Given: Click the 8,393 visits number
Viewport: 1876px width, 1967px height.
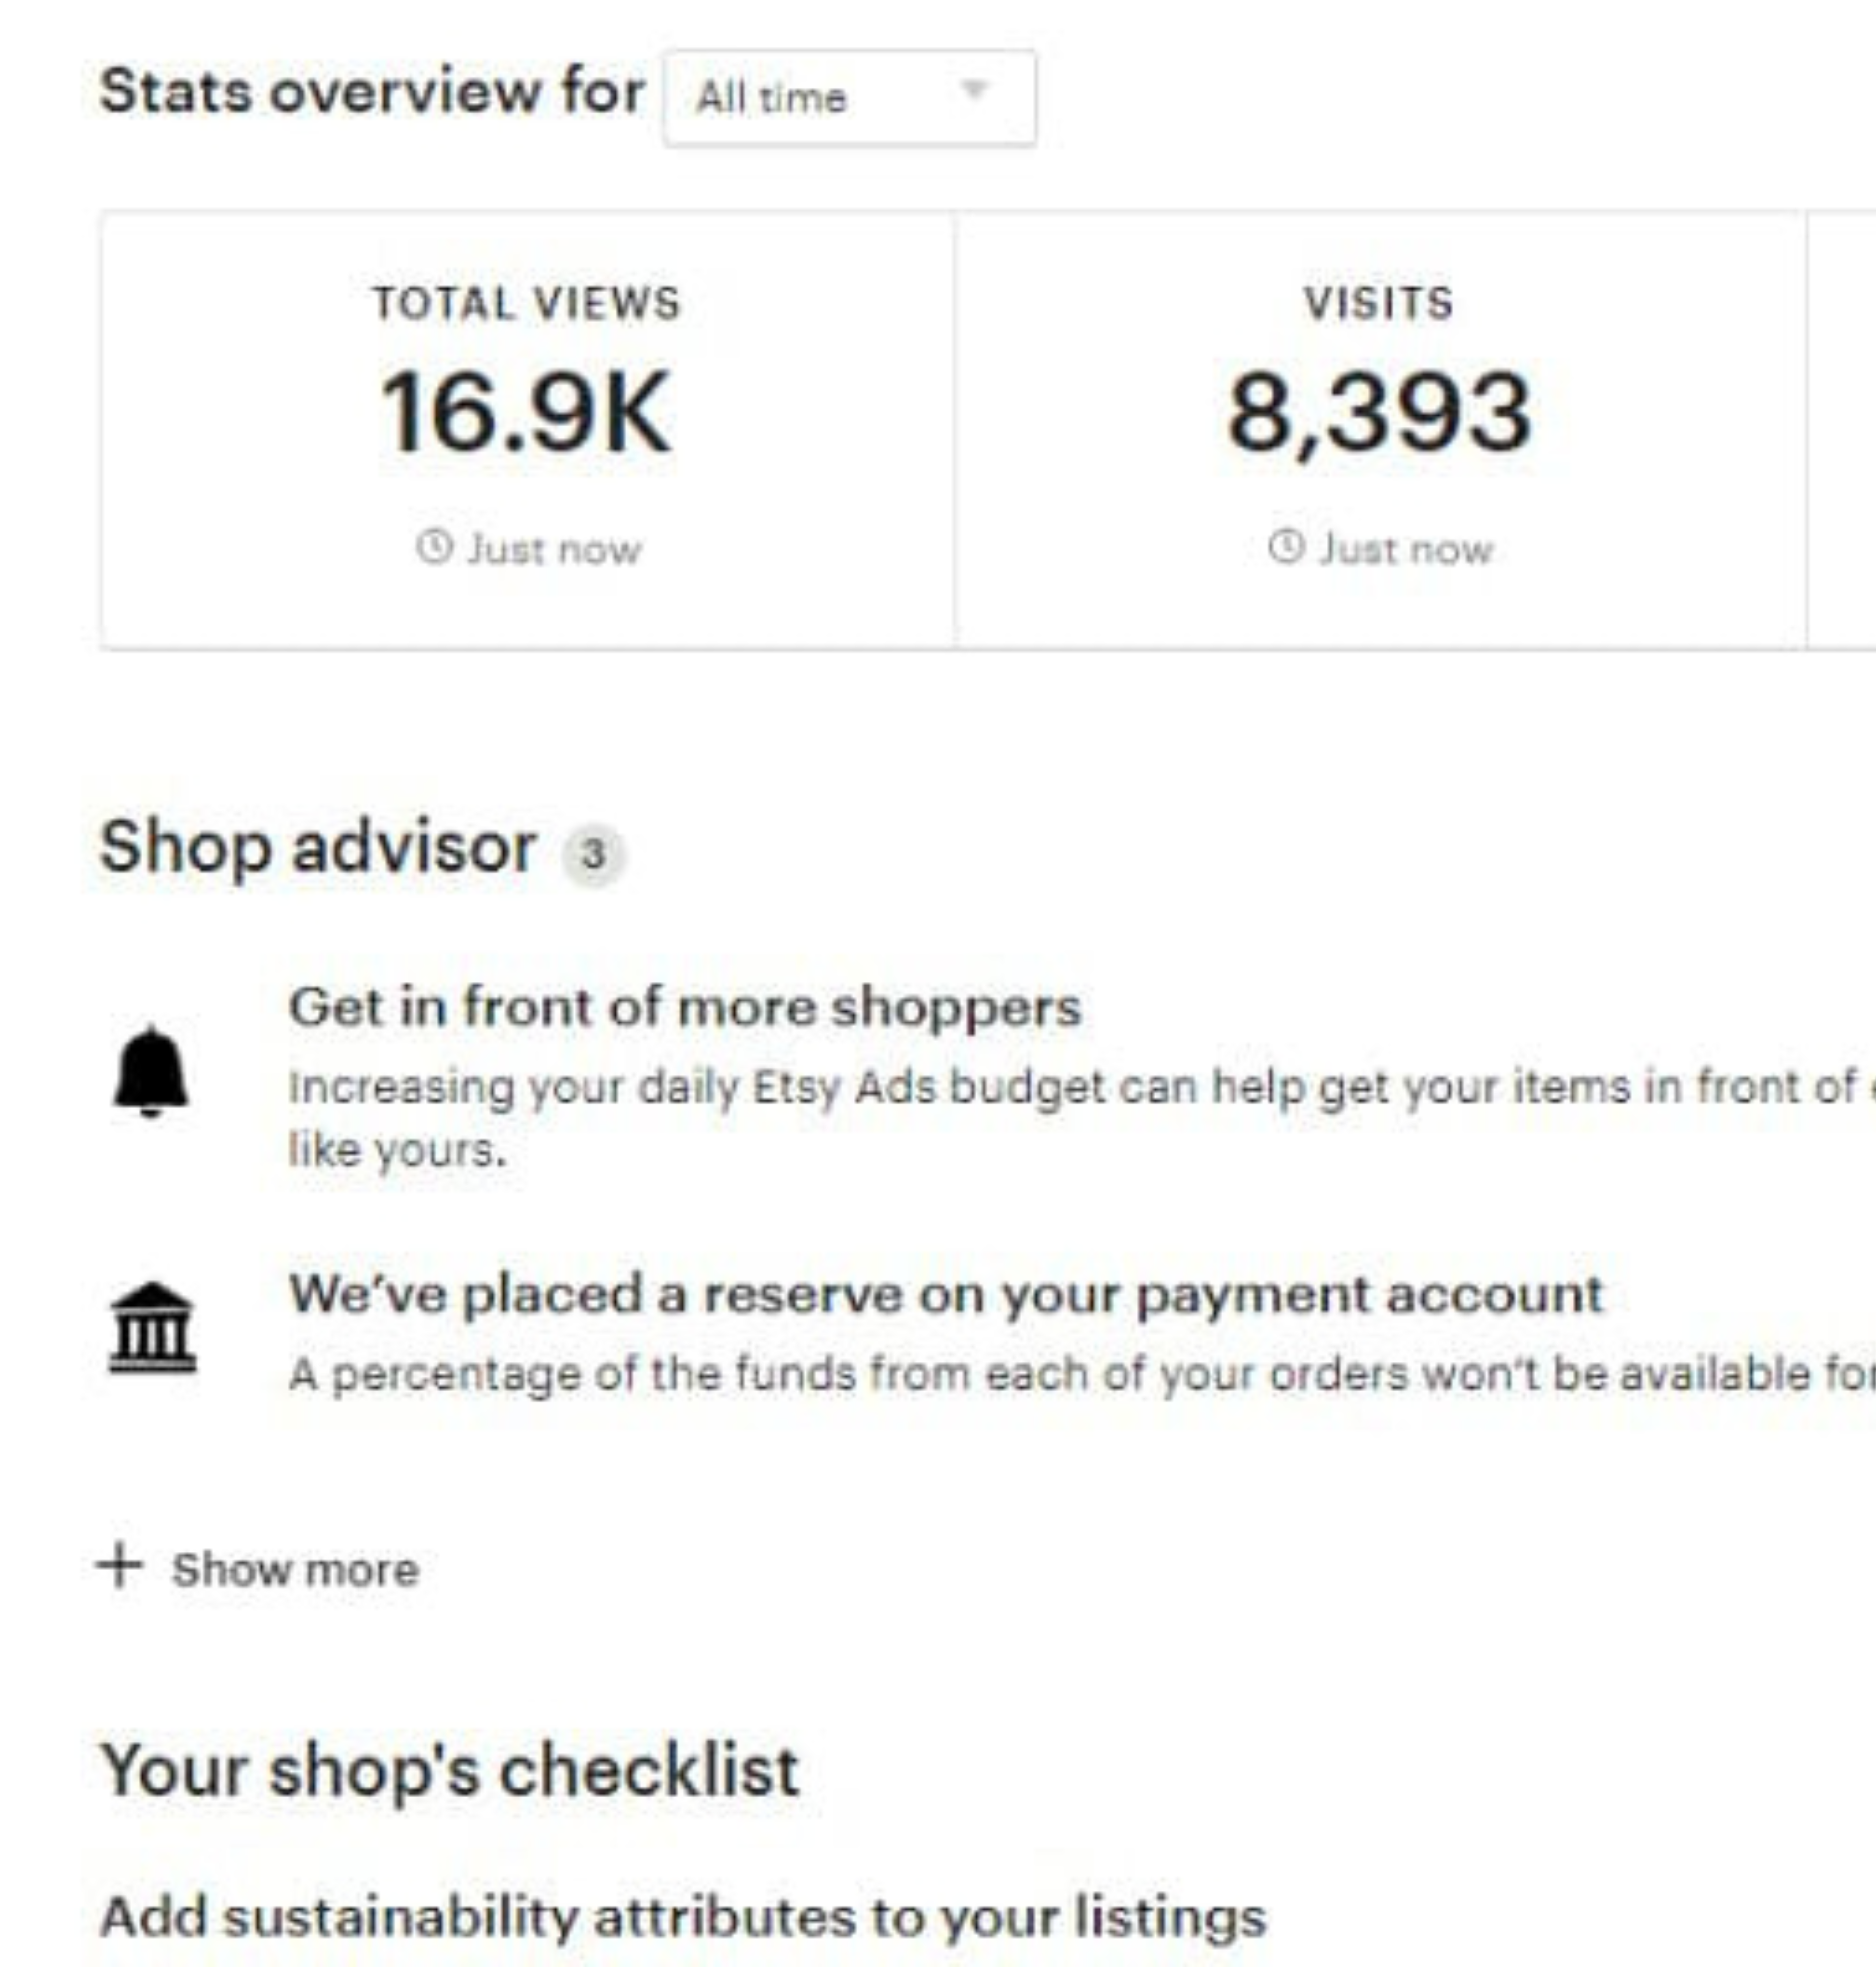Looking at the screenshot, I should coord(1379,412).
